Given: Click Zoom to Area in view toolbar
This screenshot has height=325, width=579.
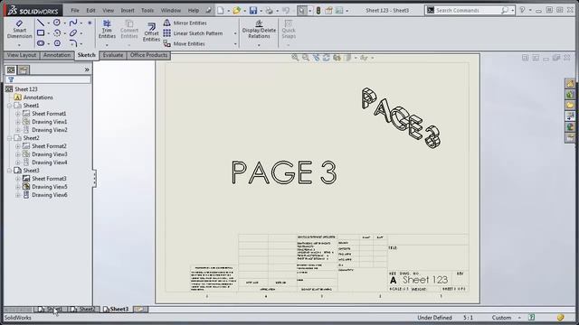Looking at the screenshot, I should point(306,58).
